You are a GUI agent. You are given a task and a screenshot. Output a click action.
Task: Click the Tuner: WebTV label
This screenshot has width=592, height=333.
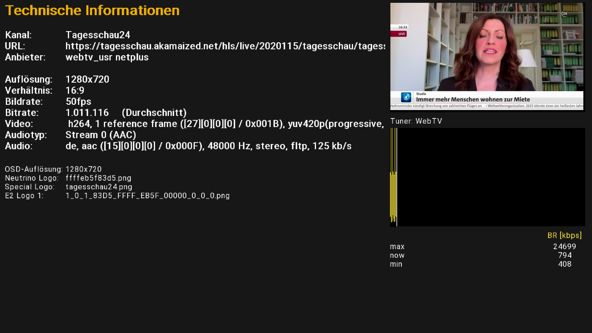[416, 121]
